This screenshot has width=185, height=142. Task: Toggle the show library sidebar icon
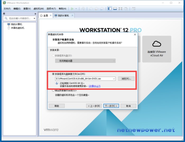(x=110, y=9)
